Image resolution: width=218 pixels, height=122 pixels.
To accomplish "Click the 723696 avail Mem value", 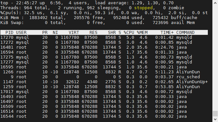I will point(161,23).
